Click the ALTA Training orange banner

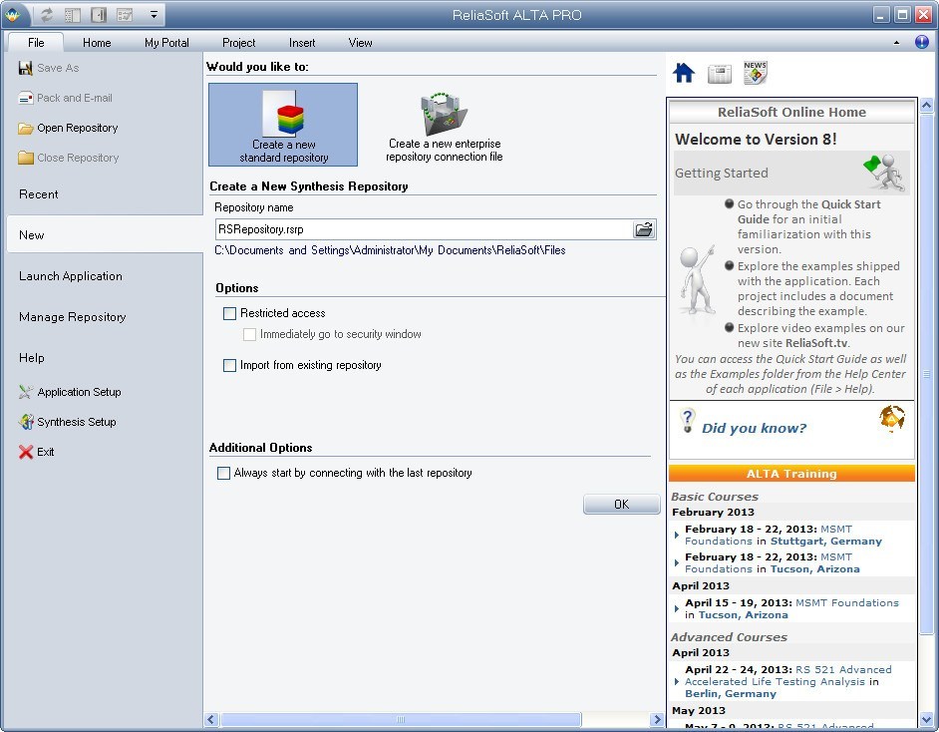791,474
